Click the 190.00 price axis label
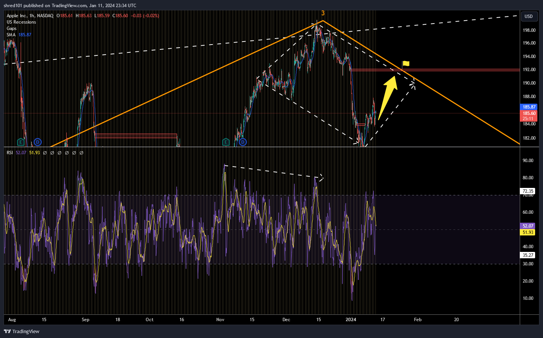 click(x=529, y=83)
